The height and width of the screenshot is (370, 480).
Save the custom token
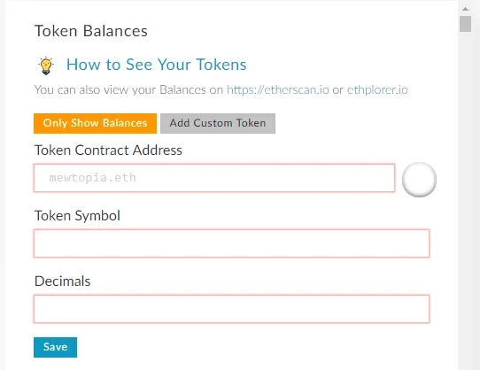pyautogui.click(x=56, y=347)
